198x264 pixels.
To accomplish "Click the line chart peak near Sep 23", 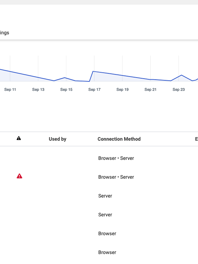I will tap(181, 75).
